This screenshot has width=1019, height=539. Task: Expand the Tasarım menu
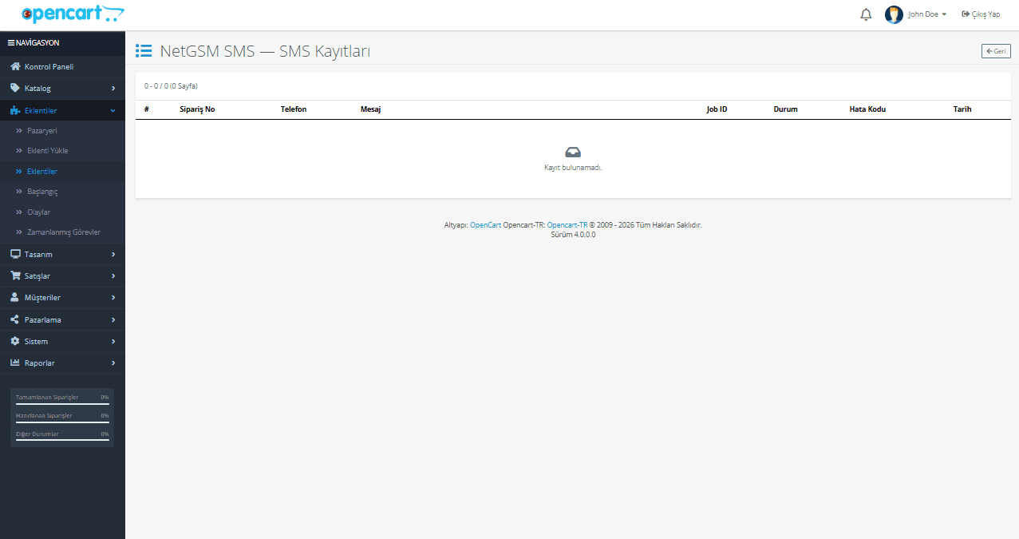point(62,254)
